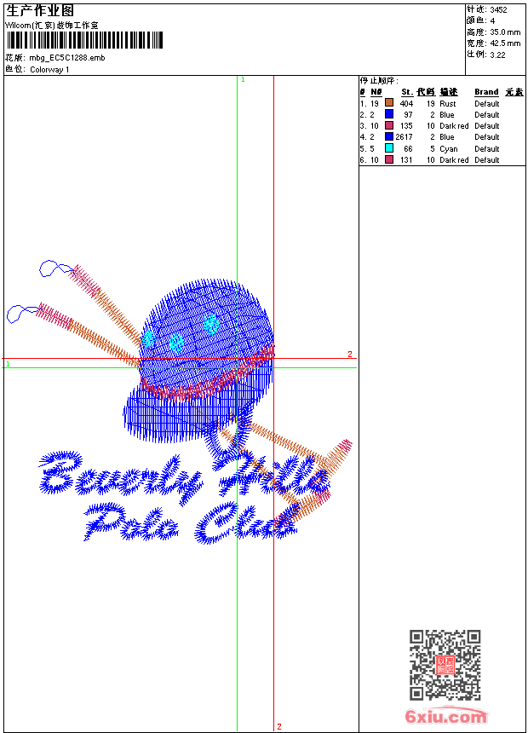Click the 'Brand' column header
The height and width of the screenshot is (733, 528).
486,92
